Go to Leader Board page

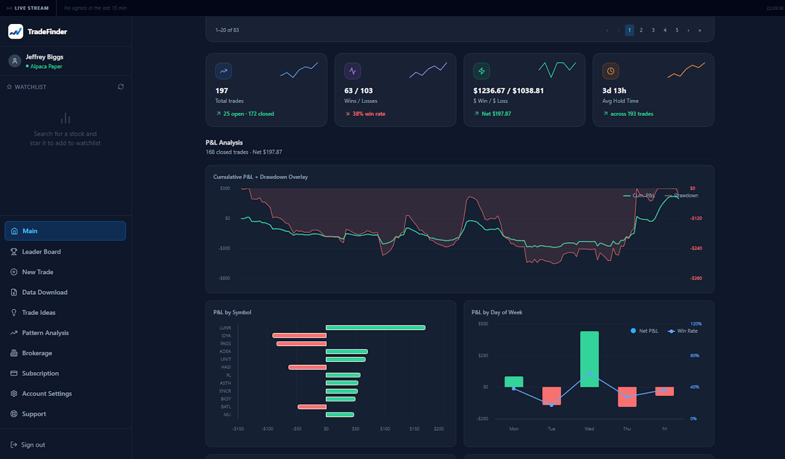click(66, 252)
